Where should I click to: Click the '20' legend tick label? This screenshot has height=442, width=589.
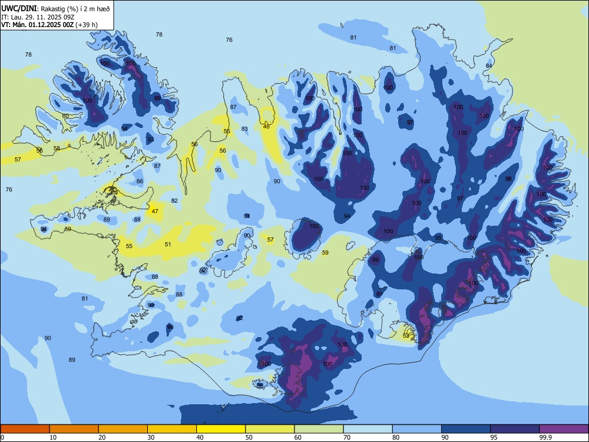102,437
